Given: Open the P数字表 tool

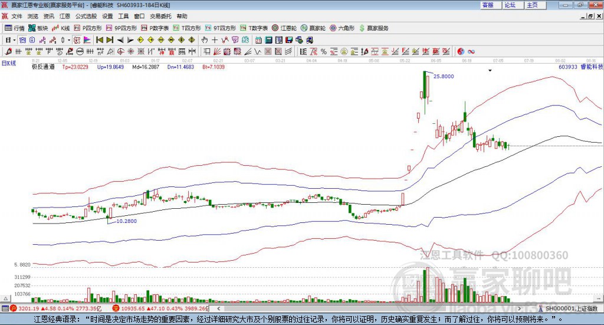Looking at the screenshot, I should coord(155,28).
